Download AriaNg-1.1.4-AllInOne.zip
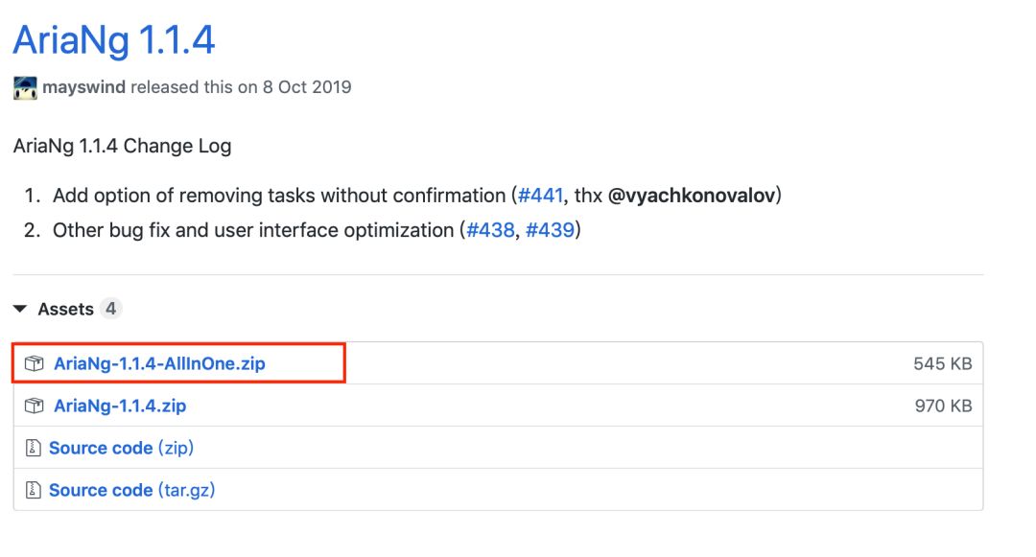The width and height of the screenshot is (1036, 557). pos(159,364)
